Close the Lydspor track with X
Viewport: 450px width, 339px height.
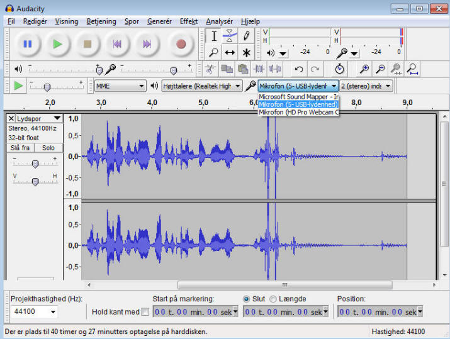[x=11, y=118]
